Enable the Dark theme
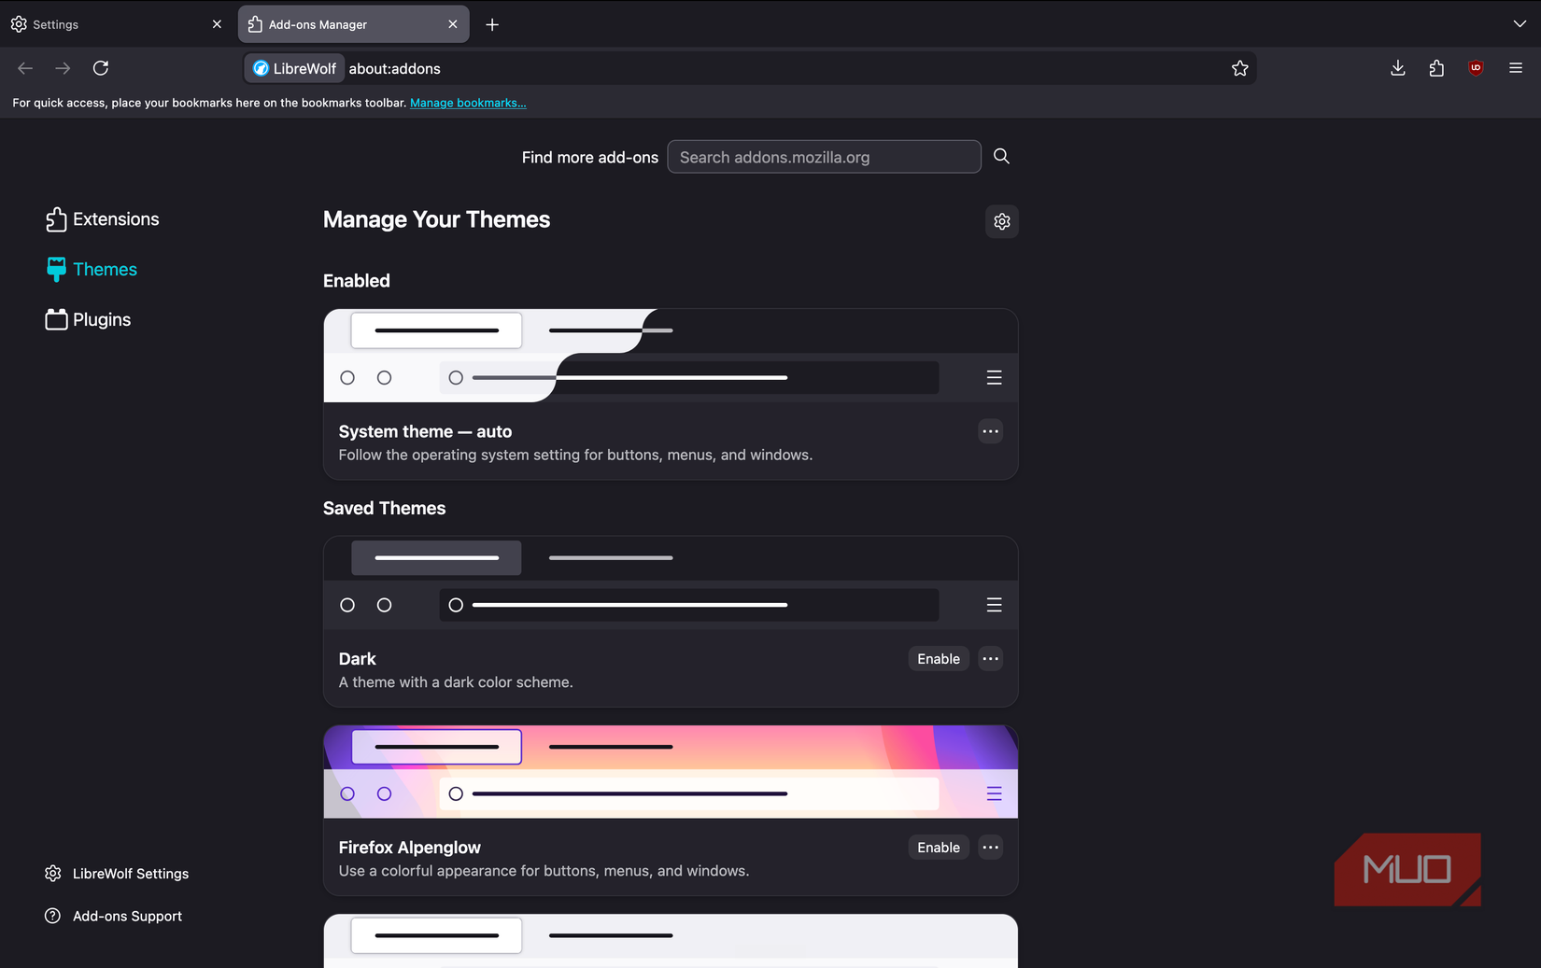Image resolution: width=1541 pixels, height=968 pixels. tap(938, 659)
